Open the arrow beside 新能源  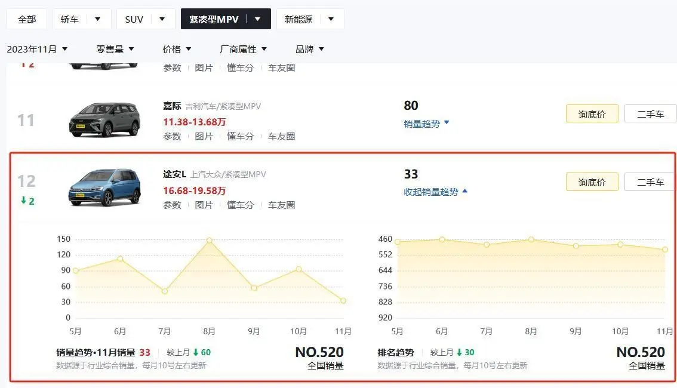click(x=331, y=19)
